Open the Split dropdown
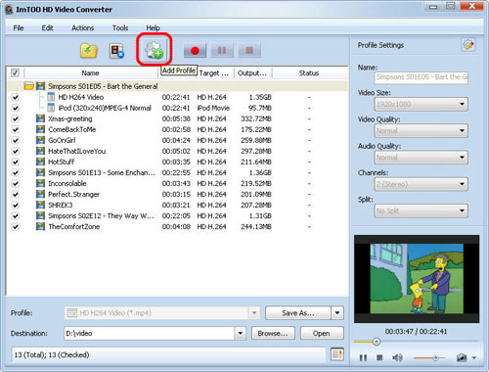The width and height of the screenshot is (489, 372). (422, 210)
